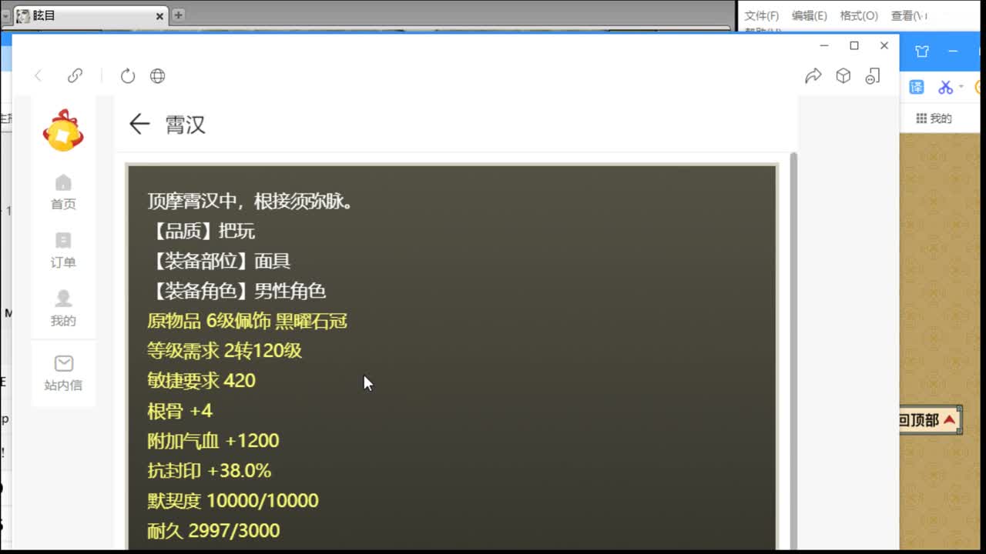Click the line 顶摩霄汉中，根接须弥脉。
The width and height of the screenshot is (986, 554).
pyautogui.click(x=250, y=202)
